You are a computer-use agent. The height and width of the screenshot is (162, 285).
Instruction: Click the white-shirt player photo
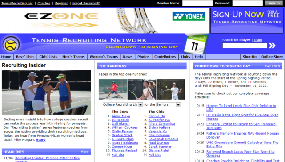coord(171,89)
